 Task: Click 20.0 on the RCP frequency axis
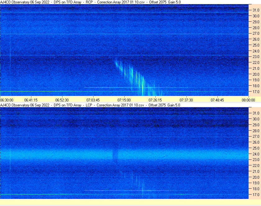coord(256,74)
